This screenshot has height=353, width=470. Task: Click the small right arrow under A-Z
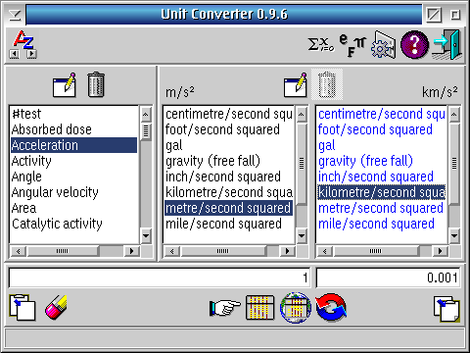coord(31,54)
